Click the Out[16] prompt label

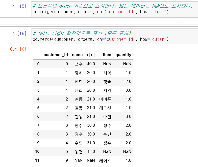tap(19, 49)
